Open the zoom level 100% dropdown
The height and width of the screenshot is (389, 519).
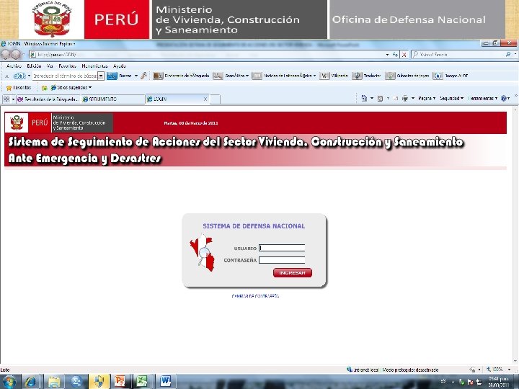(510, 370)
